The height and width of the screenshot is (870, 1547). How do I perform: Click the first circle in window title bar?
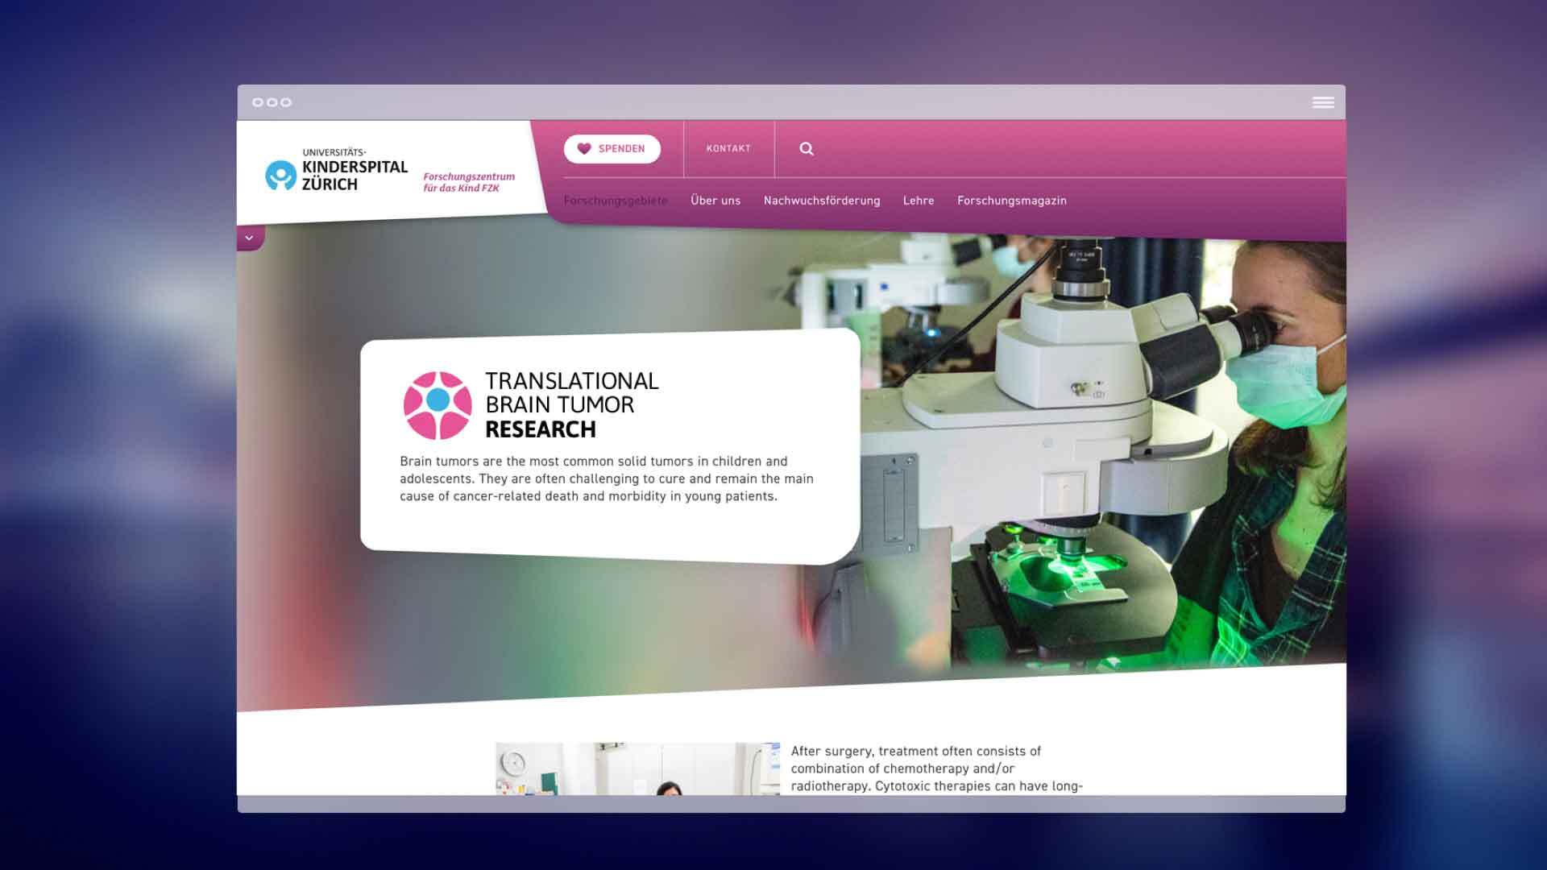point(258,102)
